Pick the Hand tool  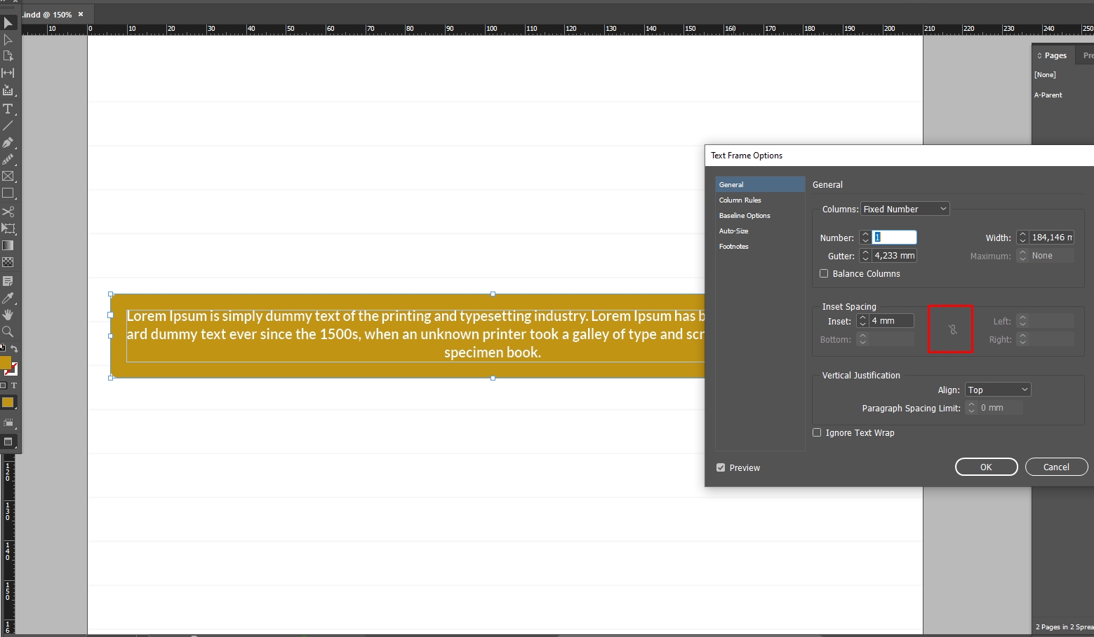pyautogui.click(x=8, y=315)
